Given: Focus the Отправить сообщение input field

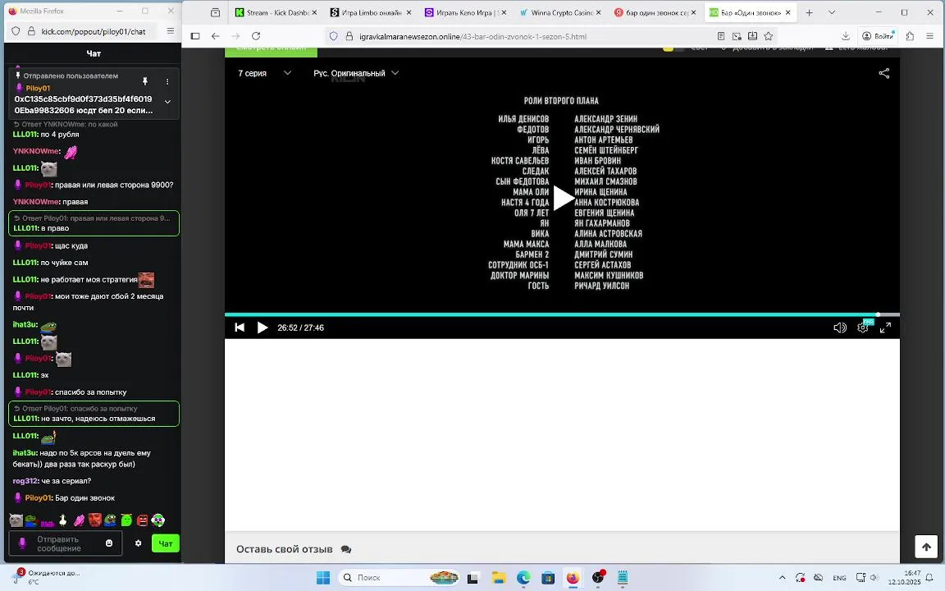Looking at the screenshot, I should point(66,543).
